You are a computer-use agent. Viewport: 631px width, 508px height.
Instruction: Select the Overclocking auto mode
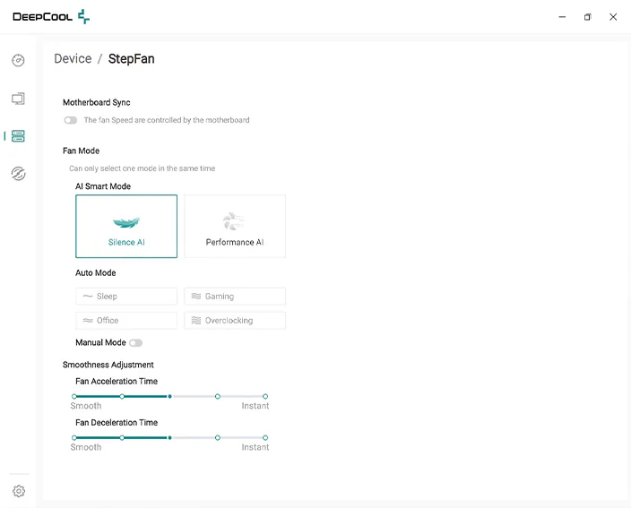click(235, 321)
